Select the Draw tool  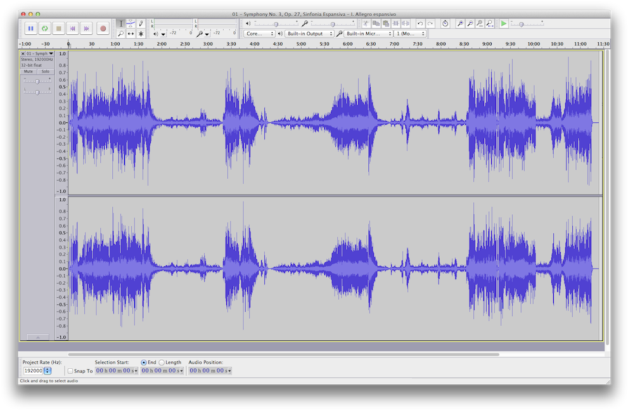coord(141,23)
